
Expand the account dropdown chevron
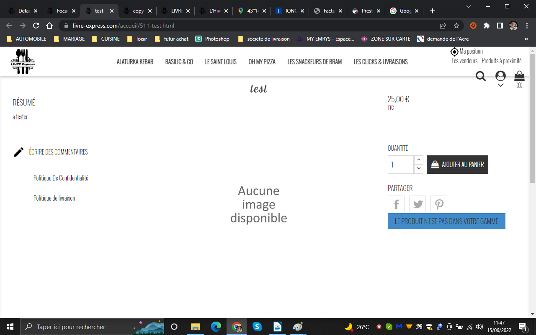pyautogui.click(x=500, y=85)
